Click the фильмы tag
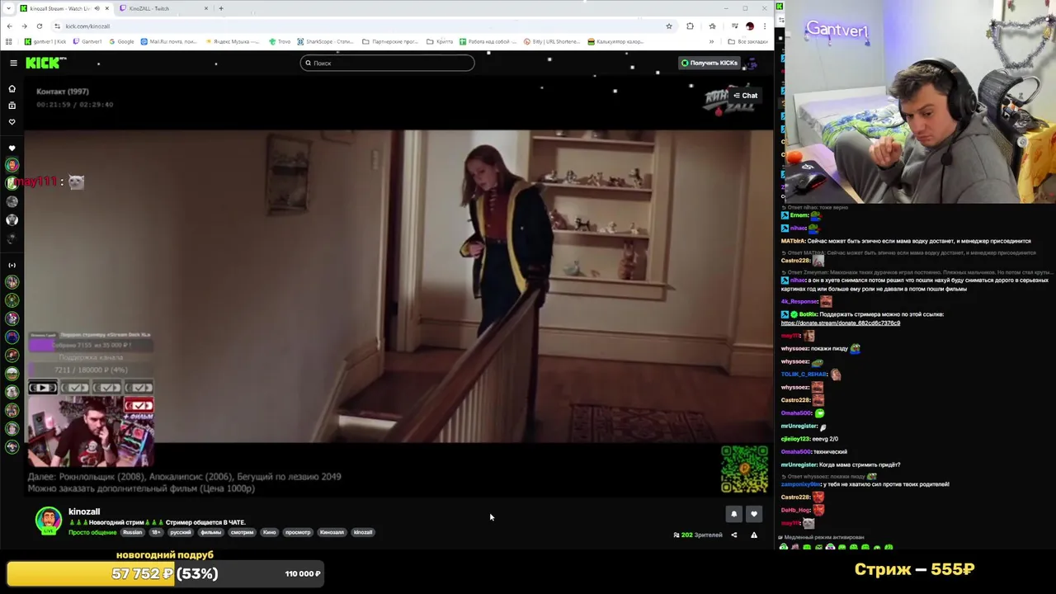Image resolution: width=1056 pixels, height=594 pixels. click(x=211, y=532)
